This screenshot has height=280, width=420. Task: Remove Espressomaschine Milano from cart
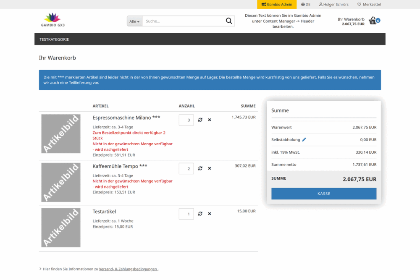pyautogui.click(x=210, y=120)
